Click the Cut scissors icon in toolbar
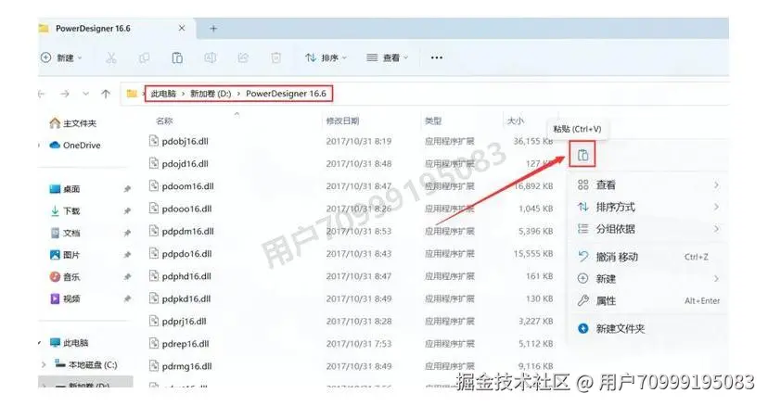 pyautogui.click(x=111, y=57)
